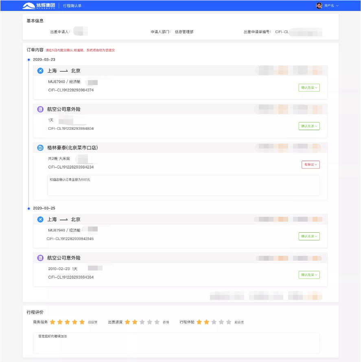
Task: Set 出票速度 rating to four stars
Action: (x=149, y=322)
